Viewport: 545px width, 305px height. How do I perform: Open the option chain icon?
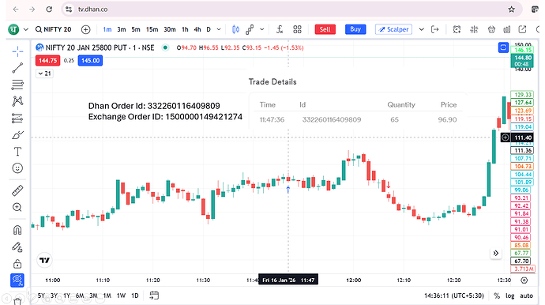(474, 29)
